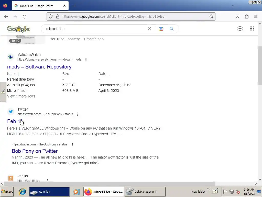
Task: Open Google quick settings gear
Action: point(240,28)
